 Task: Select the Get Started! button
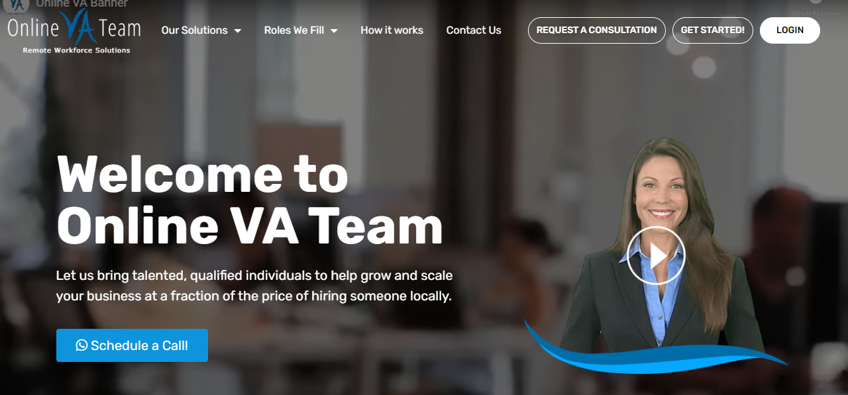pyautogui.click(x=712, y=30)
